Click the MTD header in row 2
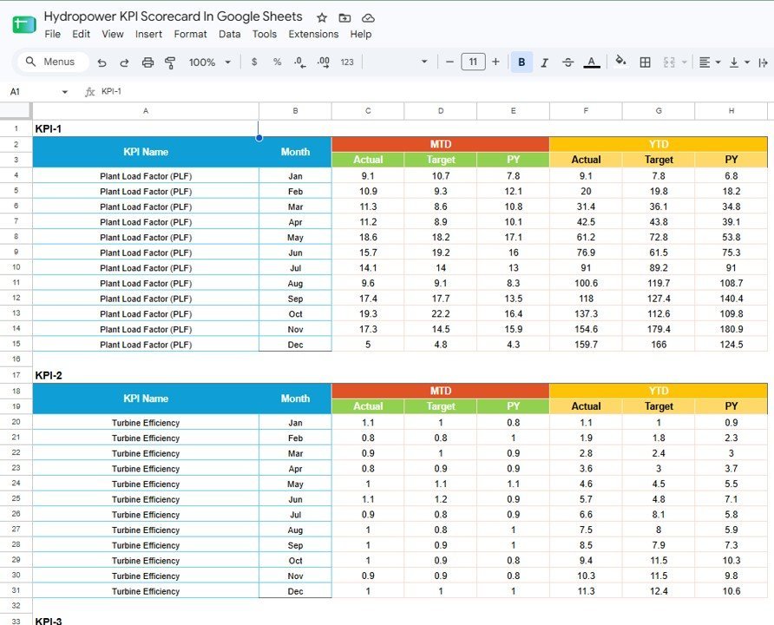Viewport: 774px width, 625px height. (x=440, y=144)
